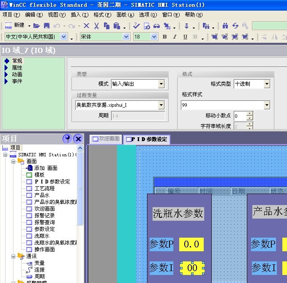Screen dimensions: 287x283
Task: Select 操作画面 screen in project tree
Action: click(44, 250)
